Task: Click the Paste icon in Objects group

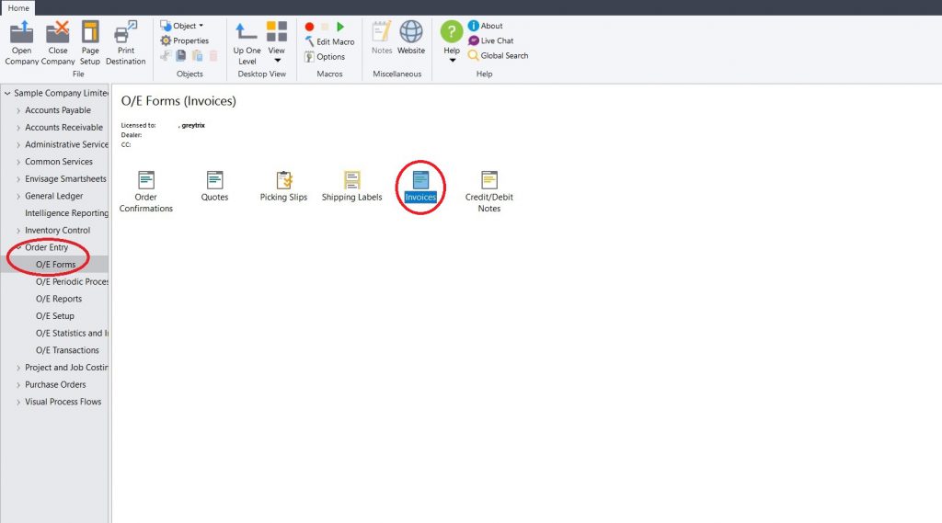Action: pos(197,56)
